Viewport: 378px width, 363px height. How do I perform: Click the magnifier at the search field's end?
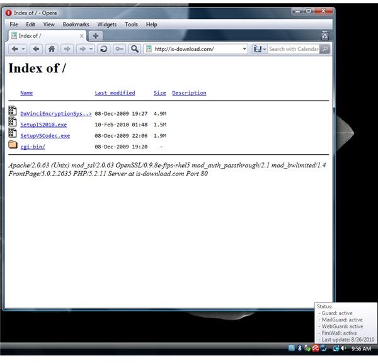pyautogui.click(x=324, y=49)
